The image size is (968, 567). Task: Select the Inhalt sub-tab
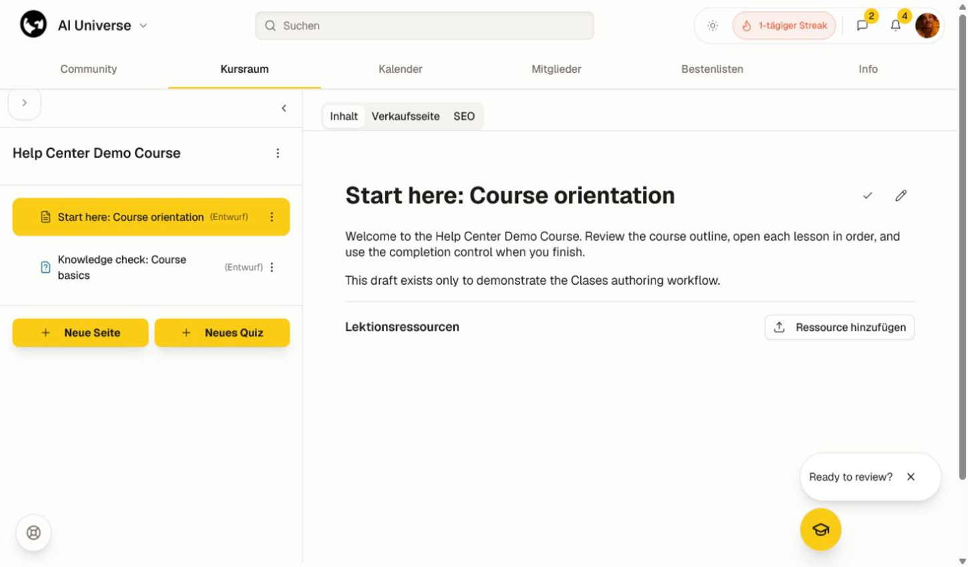344,116
